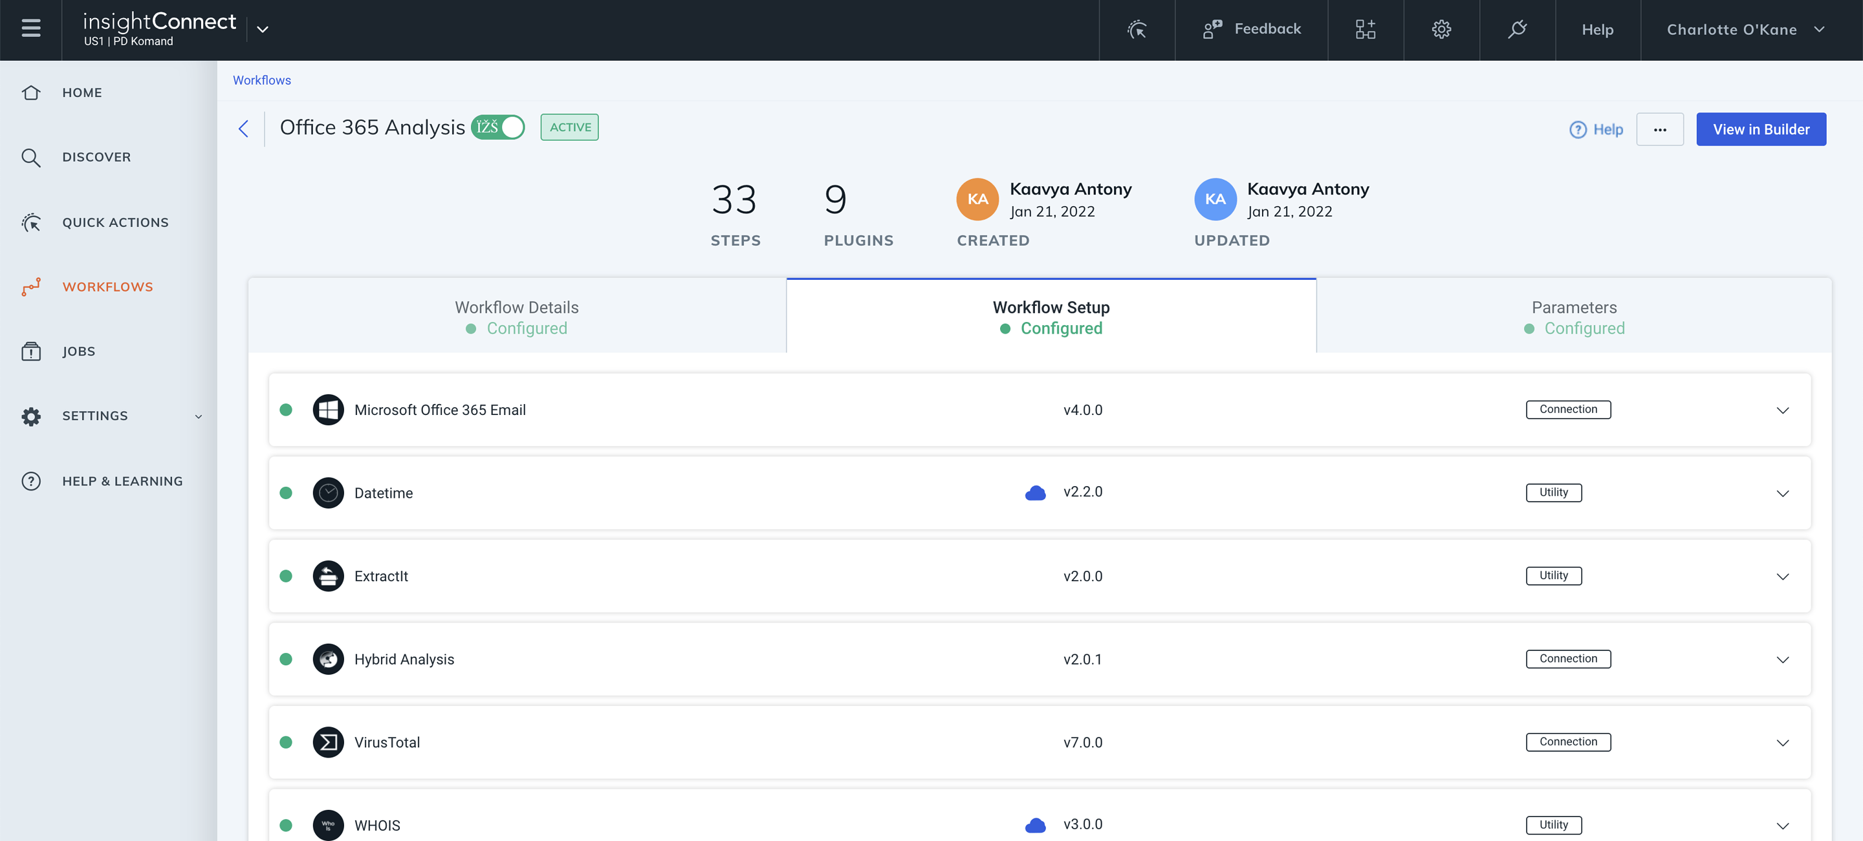Expand the Microsoft Office 365 Email row
Image resolution: width=1863 pixels, height=841 pixels.
(x=1783, y=410)
